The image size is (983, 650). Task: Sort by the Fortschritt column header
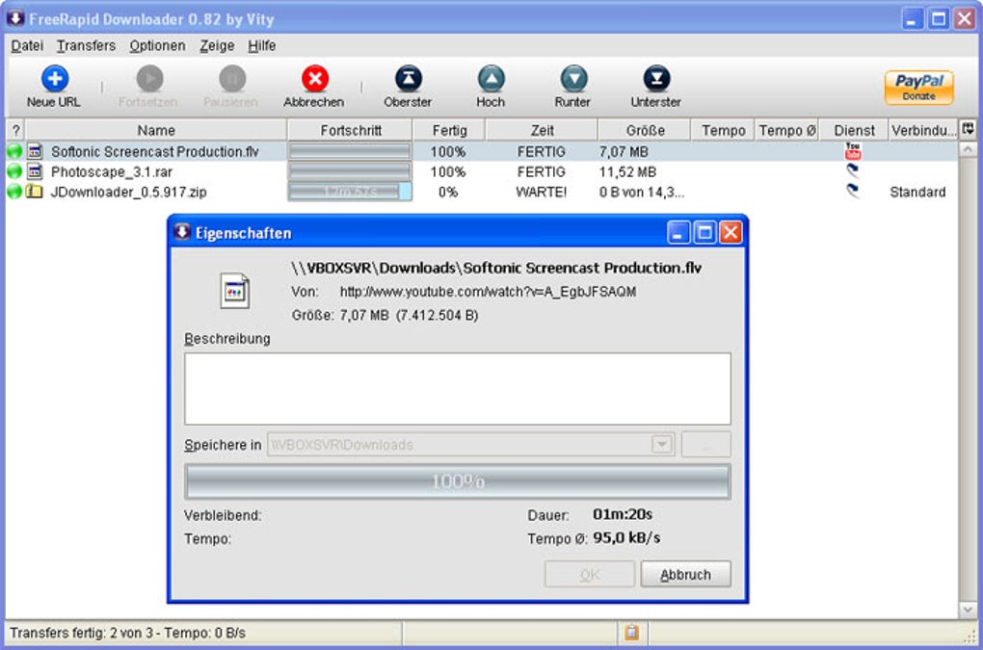351,130
